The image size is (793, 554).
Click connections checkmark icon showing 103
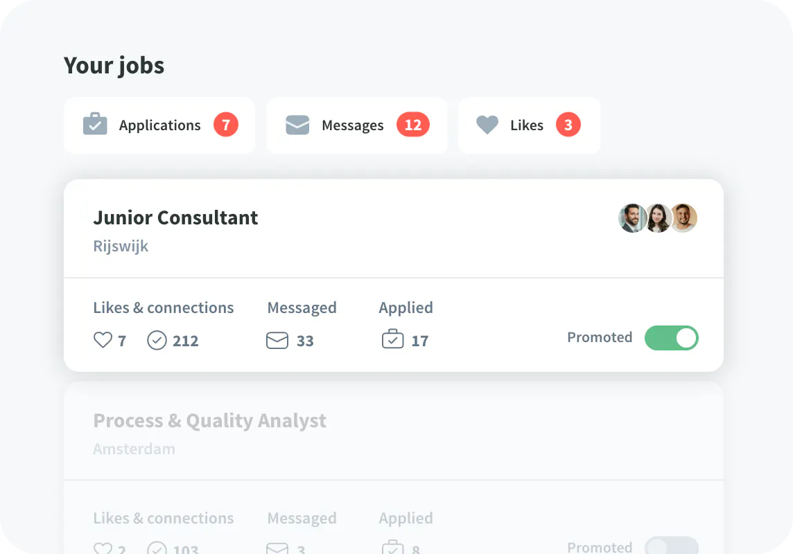point(157,548)
